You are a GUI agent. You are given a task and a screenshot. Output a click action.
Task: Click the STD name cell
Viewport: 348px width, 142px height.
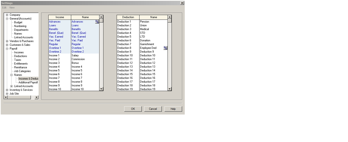(x=154, y=33)
